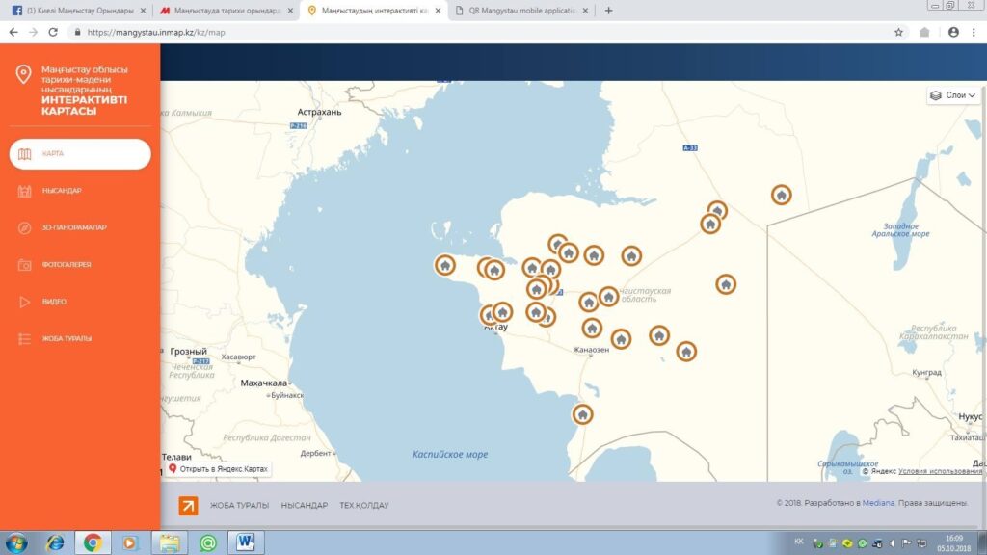Open the Видео section in sidebar

pos(54,302)
